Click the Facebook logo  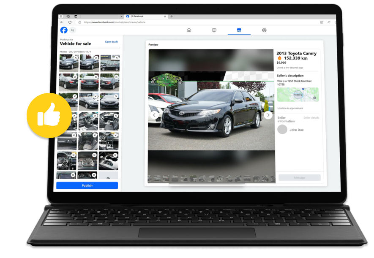(64, 30)
